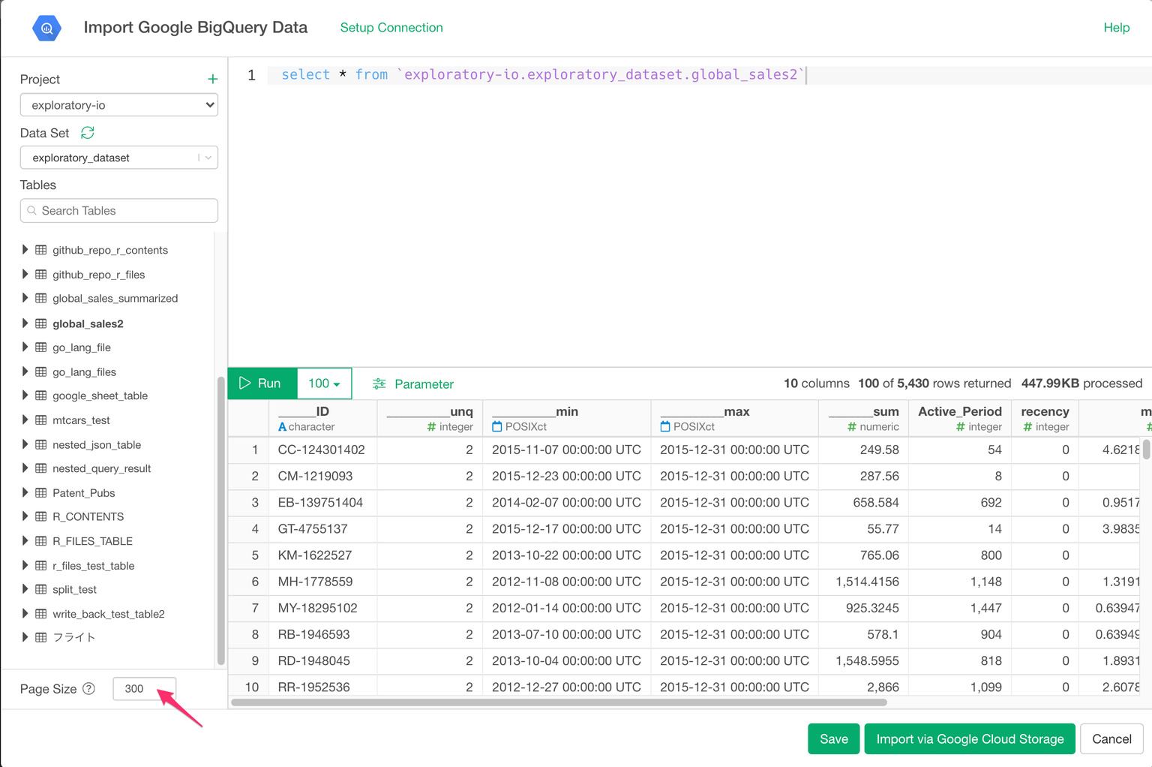This screenshot has height=767, width=1152.
Task: Click the table icon beside mtcars_test
Action: click(x=41, y=420)
